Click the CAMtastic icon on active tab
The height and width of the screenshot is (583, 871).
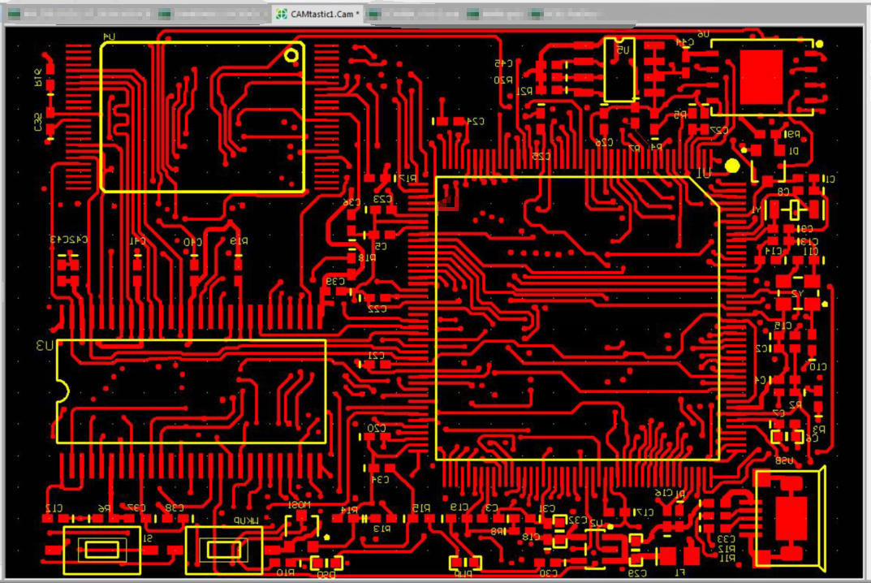coord(282,15)
